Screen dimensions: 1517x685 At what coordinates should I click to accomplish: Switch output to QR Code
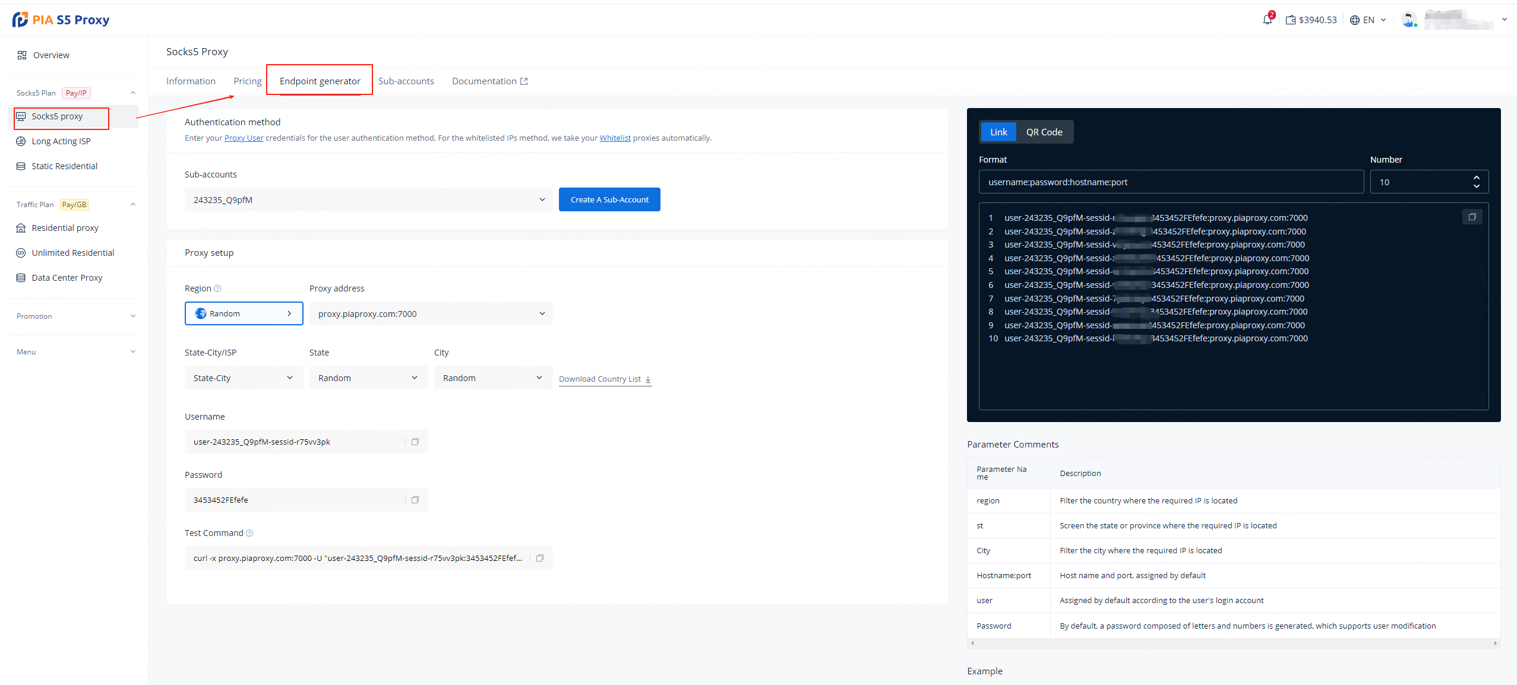click(1044, 132)
